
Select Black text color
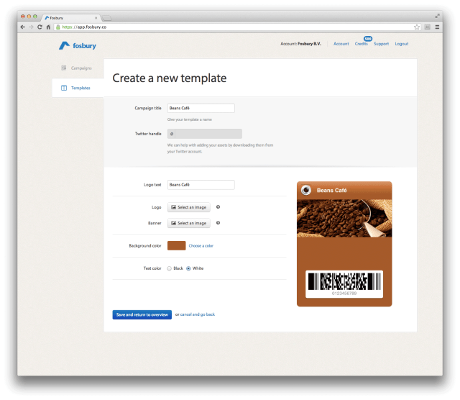click(170, 268)
